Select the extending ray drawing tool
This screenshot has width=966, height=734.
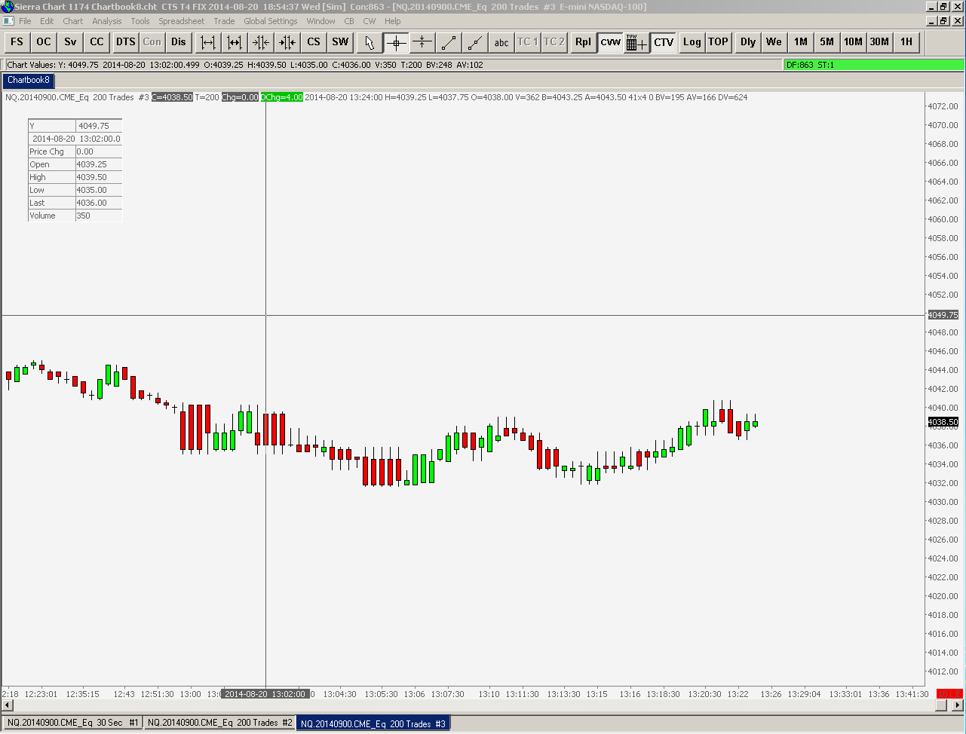pos(475,42)
